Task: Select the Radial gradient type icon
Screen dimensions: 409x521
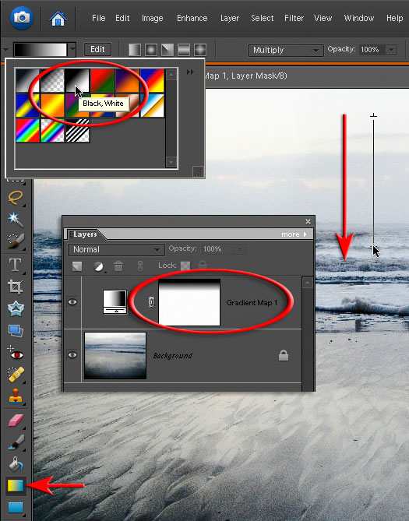Action: tap(151, 50)
